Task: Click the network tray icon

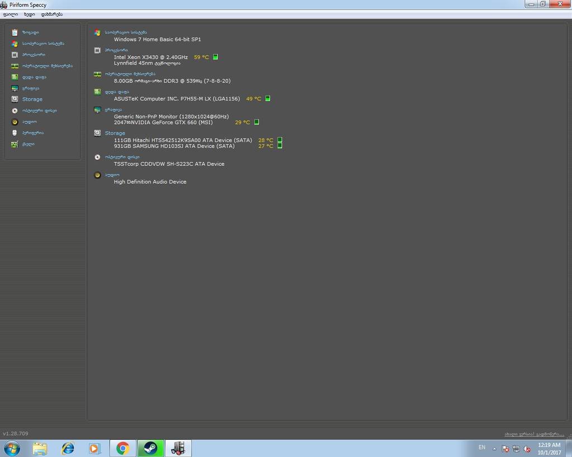Action: (516, 449)
